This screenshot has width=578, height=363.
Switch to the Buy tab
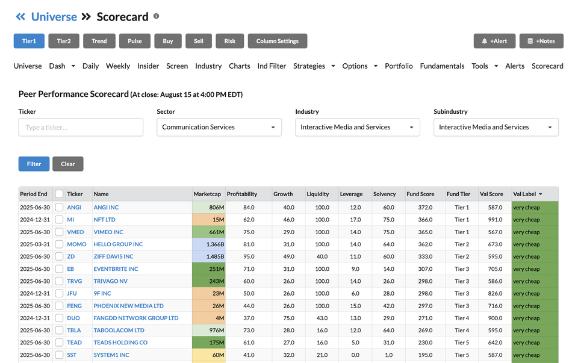pos(168,41)
